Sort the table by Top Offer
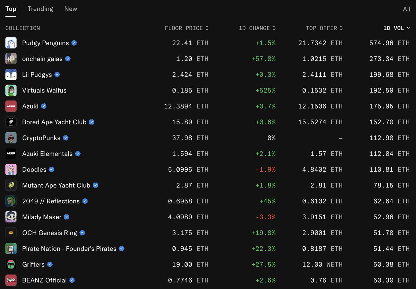The width and height of the screenshot is (416, 289). (324, 28)
